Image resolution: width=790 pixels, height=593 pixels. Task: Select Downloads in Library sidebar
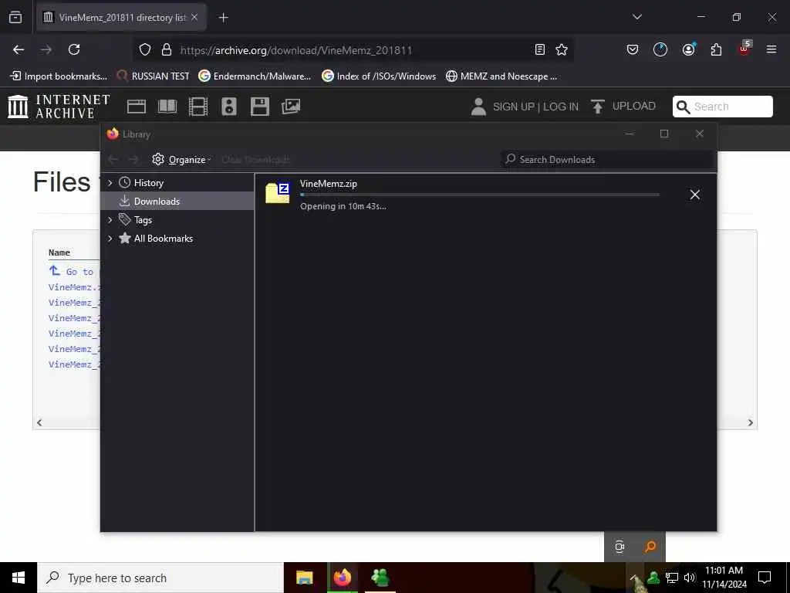point(177,201)
